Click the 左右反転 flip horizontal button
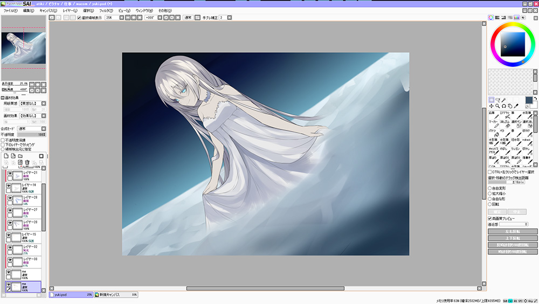This screenshot has width=539, height=304. tap(513, 231)
